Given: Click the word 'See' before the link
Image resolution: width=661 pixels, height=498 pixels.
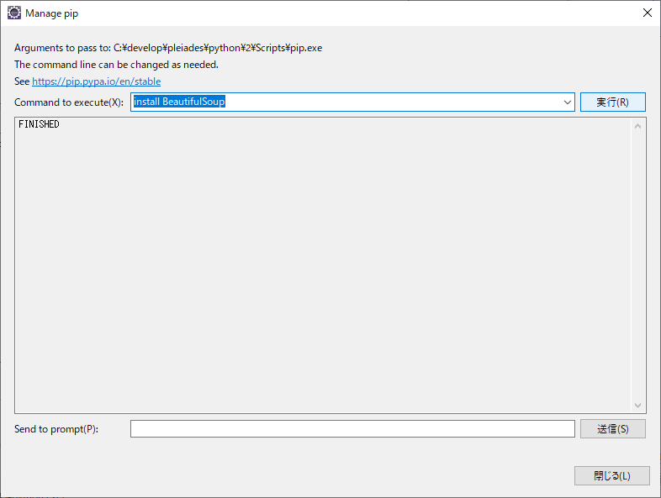Looking at the screenshot, I should 22,81.
